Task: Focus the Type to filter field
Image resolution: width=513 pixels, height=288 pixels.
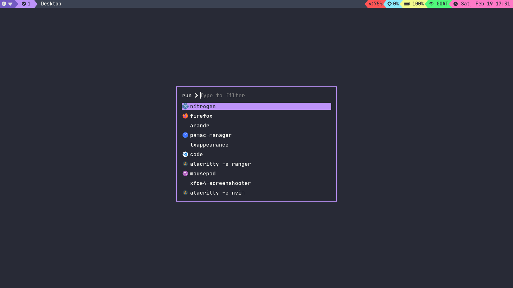Action: 265,95
